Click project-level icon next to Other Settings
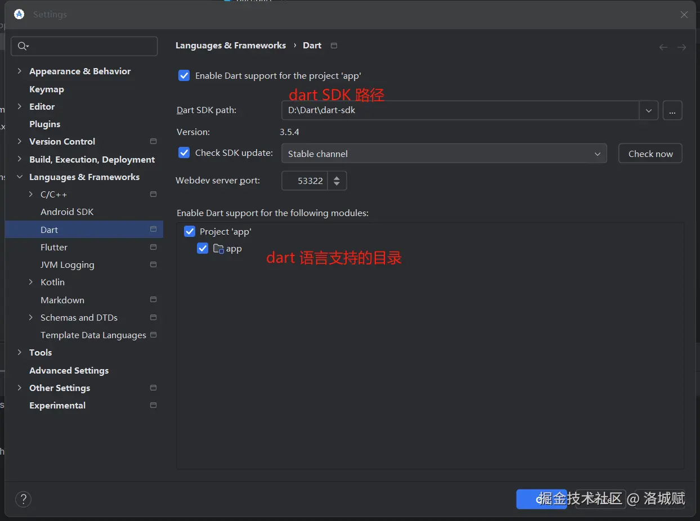This screenshot has height=521, width=700. click(153, 388)
